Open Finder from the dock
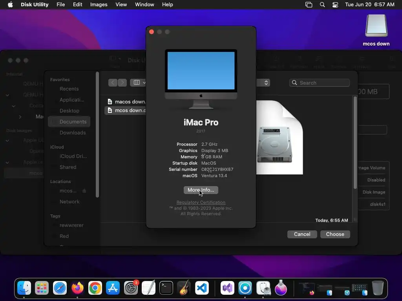This screenshot has width=402, height=301. pos(24,288)
